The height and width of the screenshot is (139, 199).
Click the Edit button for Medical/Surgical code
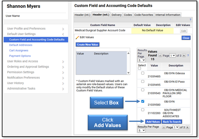pyautogui.click(x=184, y=31)
